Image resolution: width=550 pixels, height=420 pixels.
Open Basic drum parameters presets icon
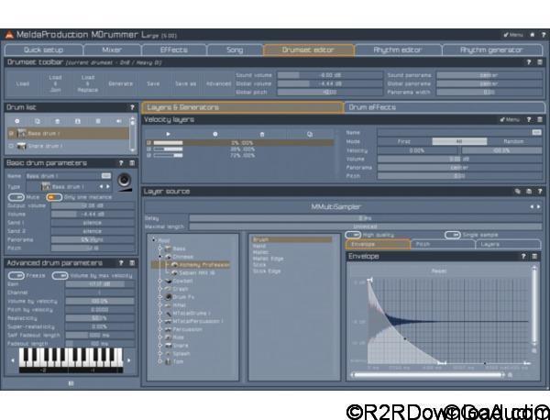pos(132,163)
